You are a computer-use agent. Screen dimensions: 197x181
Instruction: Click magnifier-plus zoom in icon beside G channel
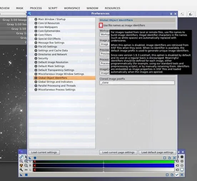[26, 161]
